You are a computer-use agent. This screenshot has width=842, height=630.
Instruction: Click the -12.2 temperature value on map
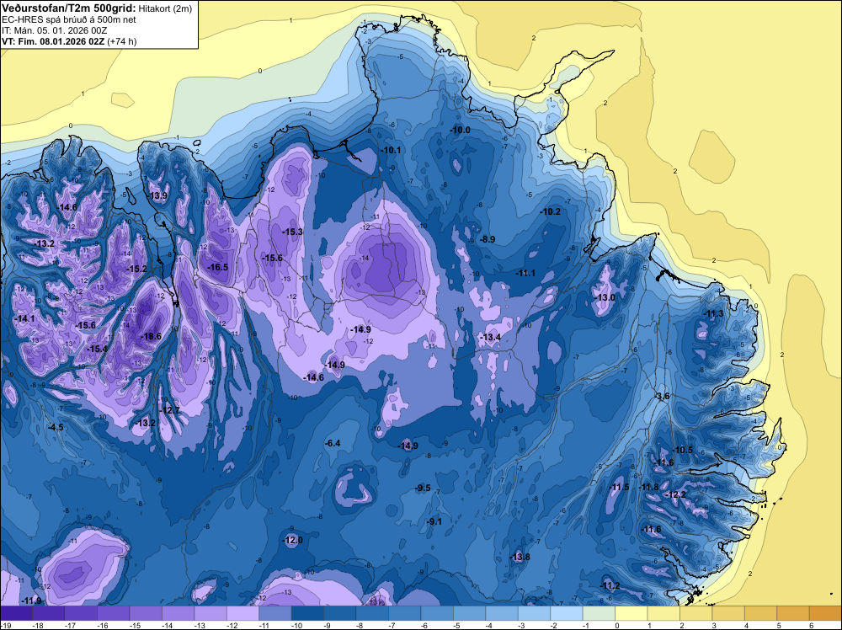click(676, 494)
